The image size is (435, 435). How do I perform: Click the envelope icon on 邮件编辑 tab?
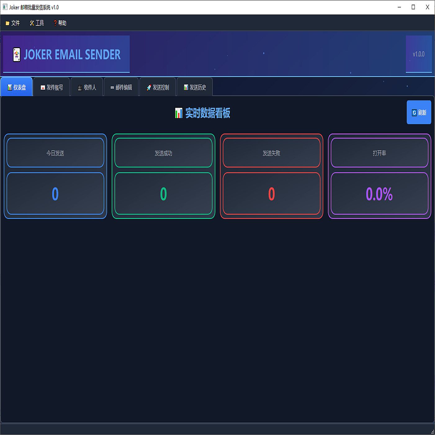112,88
